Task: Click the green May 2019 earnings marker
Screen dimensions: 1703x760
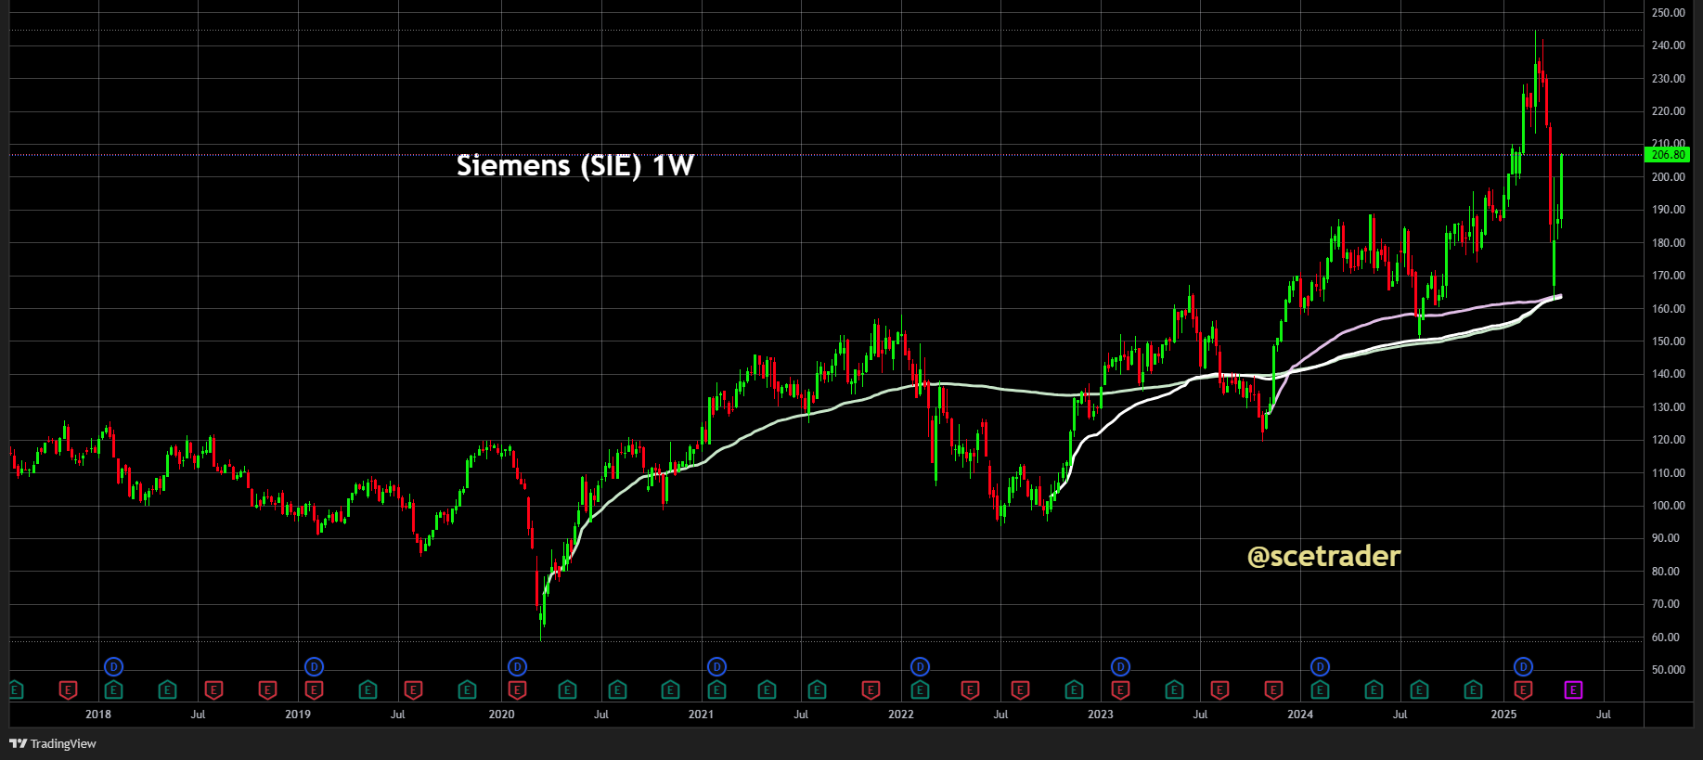Action: 368,689
